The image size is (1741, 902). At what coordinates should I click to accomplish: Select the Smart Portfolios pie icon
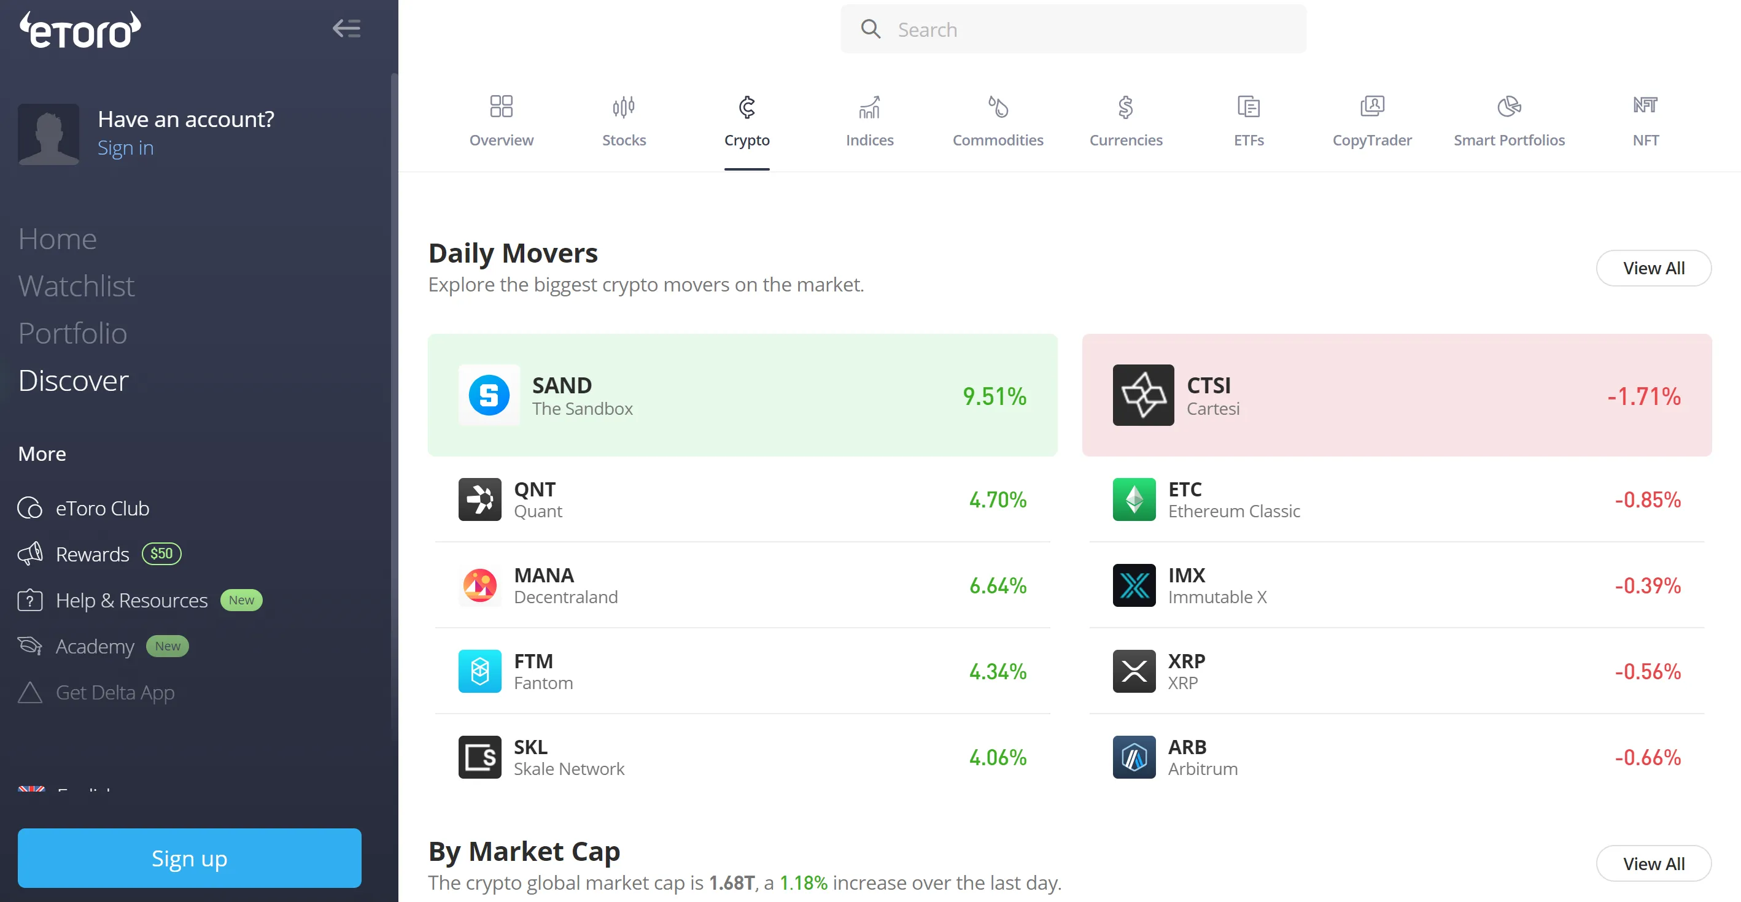1508,106
